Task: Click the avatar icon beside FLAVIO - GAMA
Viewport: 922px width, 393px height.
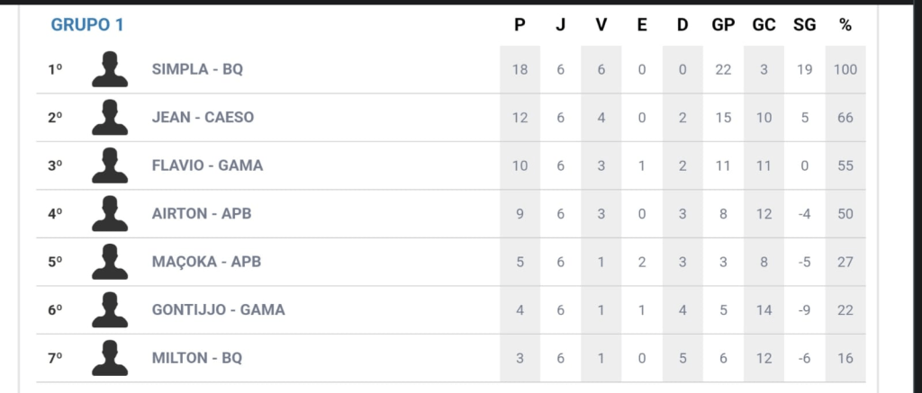Action: [x=110, y=165]
